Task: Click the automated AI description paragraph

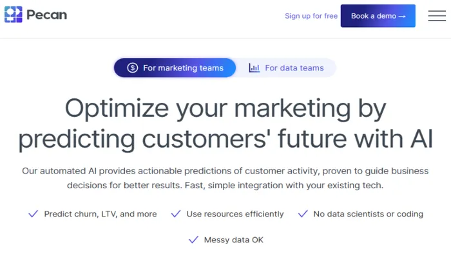Action: coord(225,178)
